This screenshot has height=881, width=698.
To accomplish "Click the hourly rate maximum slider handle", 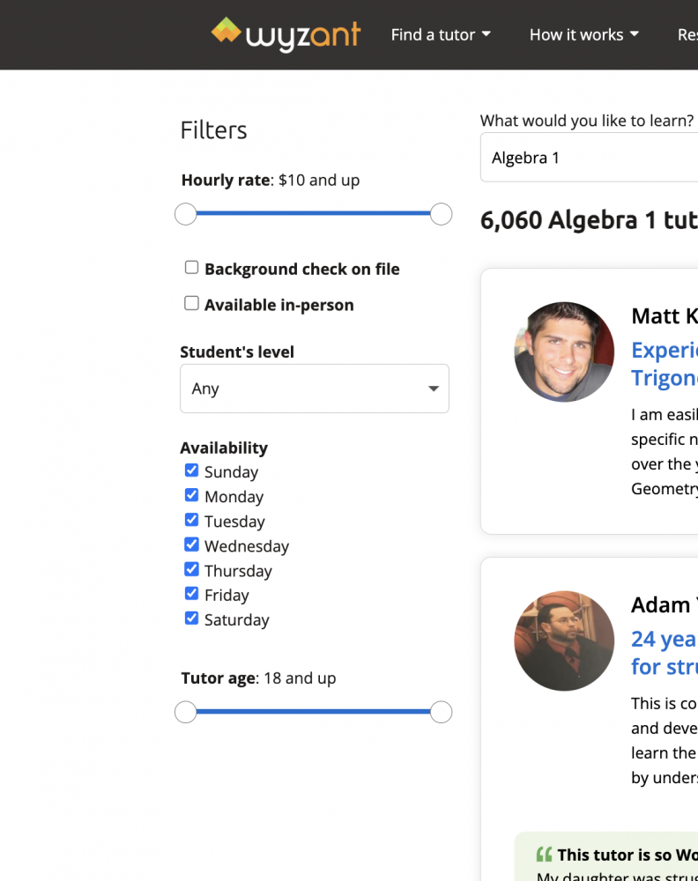I will (441, 214).
